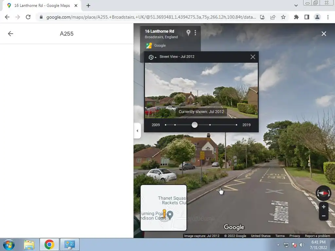Select the 16 Lanthorne Rd - Google Maps tab

point(42,6)
